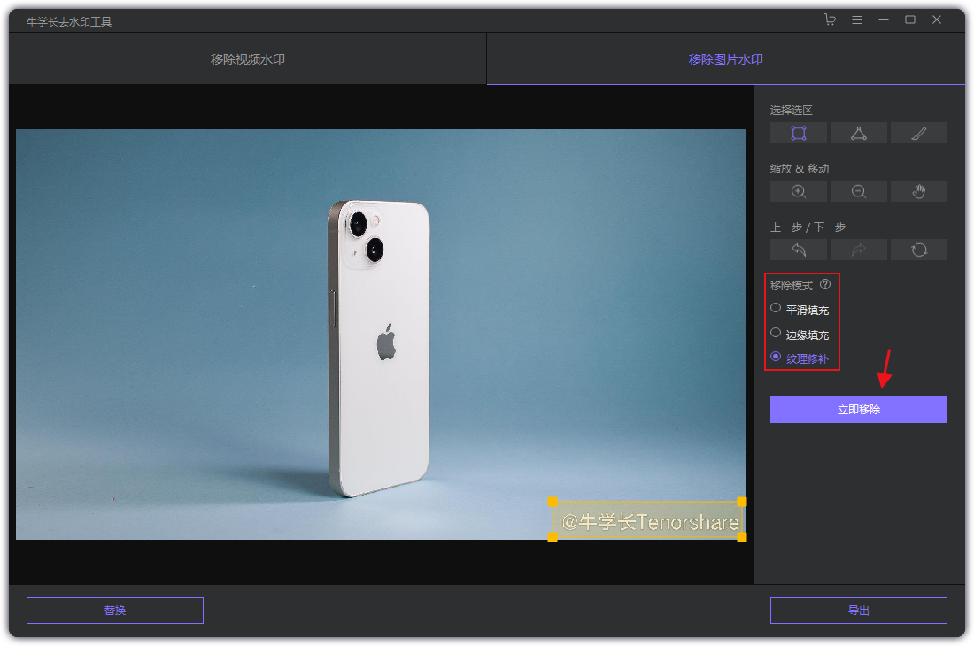
Task: Minimize the application window
Action: point(884,19)
